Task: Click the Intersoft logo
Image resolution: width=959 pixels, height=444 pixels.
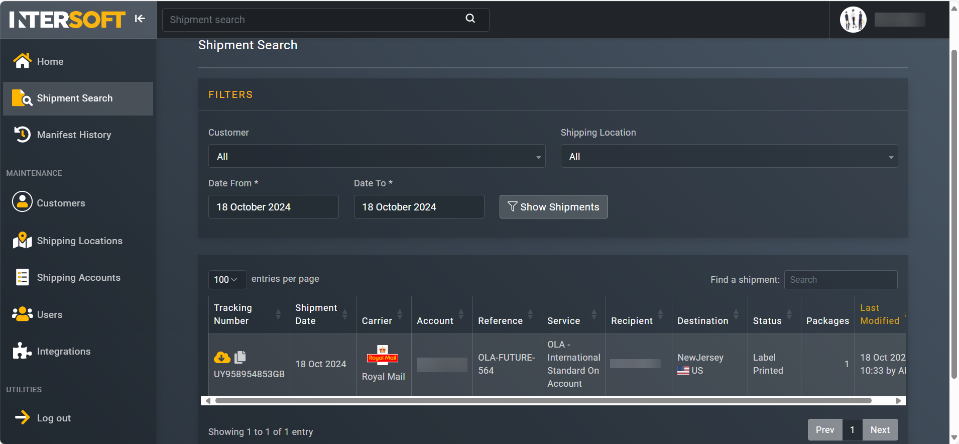Action: (67, 20)
